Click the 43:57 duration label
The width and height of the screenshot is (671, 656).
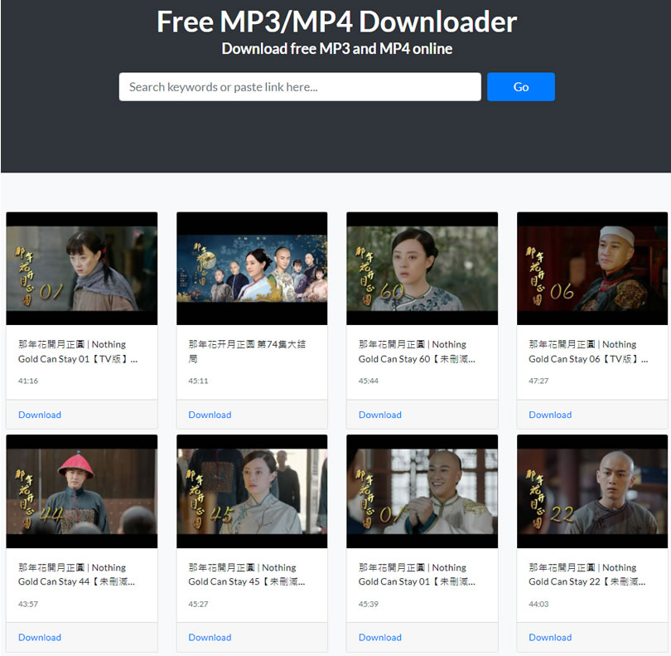(x=28, y=604)
